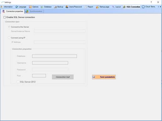Open the Users/Password tab
Screen dimensions: 162x121
click(74, 7)
